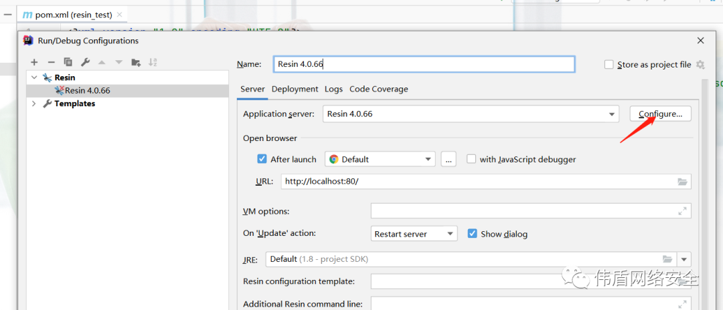Click Additional Resin command line field

point(531,303)
